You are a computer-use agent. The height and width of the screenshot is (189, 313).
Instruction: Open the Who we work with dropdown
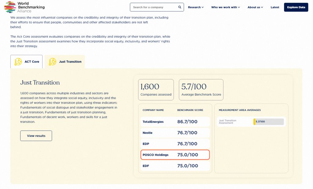225,7
